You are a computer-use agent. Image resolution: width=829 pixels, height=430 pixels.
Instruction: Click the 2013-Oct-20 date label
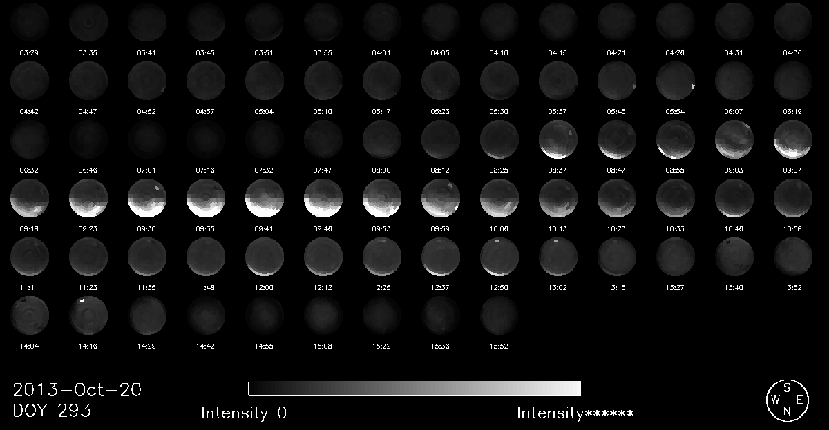[77, 390]
